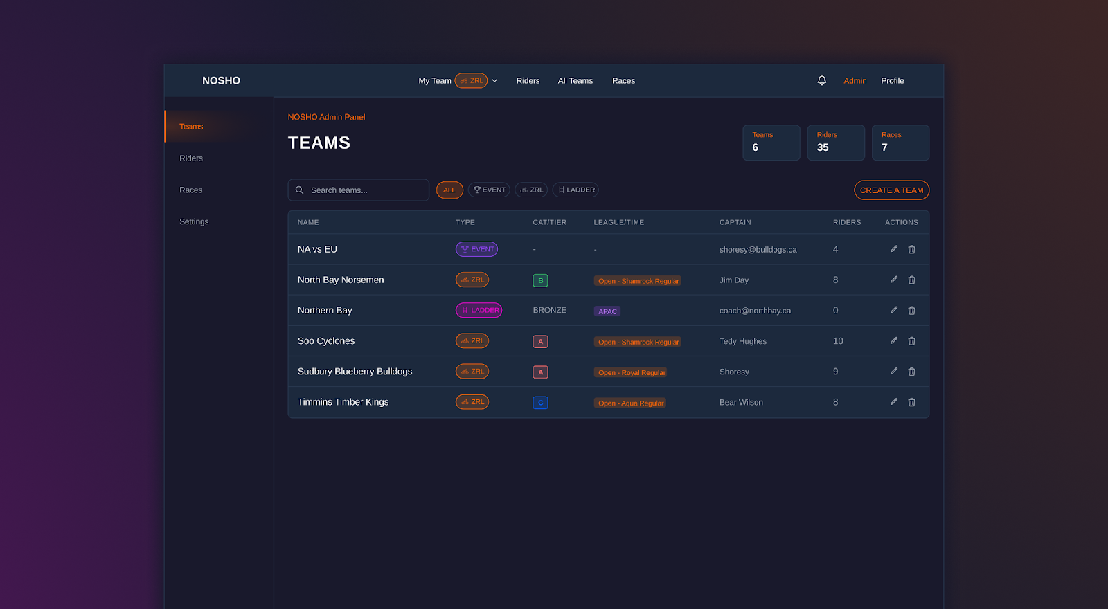Viewport: 1108px width, 609px height.
Task: Delete the North Bay Norsemen team
Action: pos(911,280)
